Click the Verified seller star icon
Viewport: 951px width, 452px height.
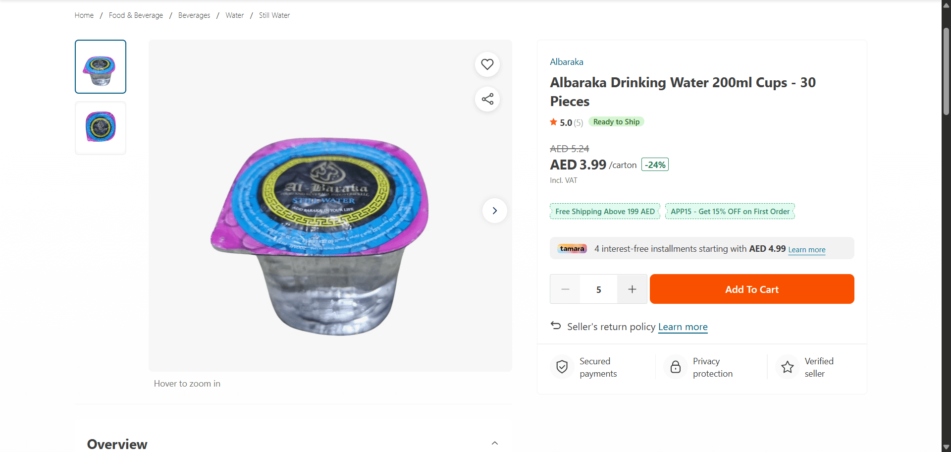point(787,367)
